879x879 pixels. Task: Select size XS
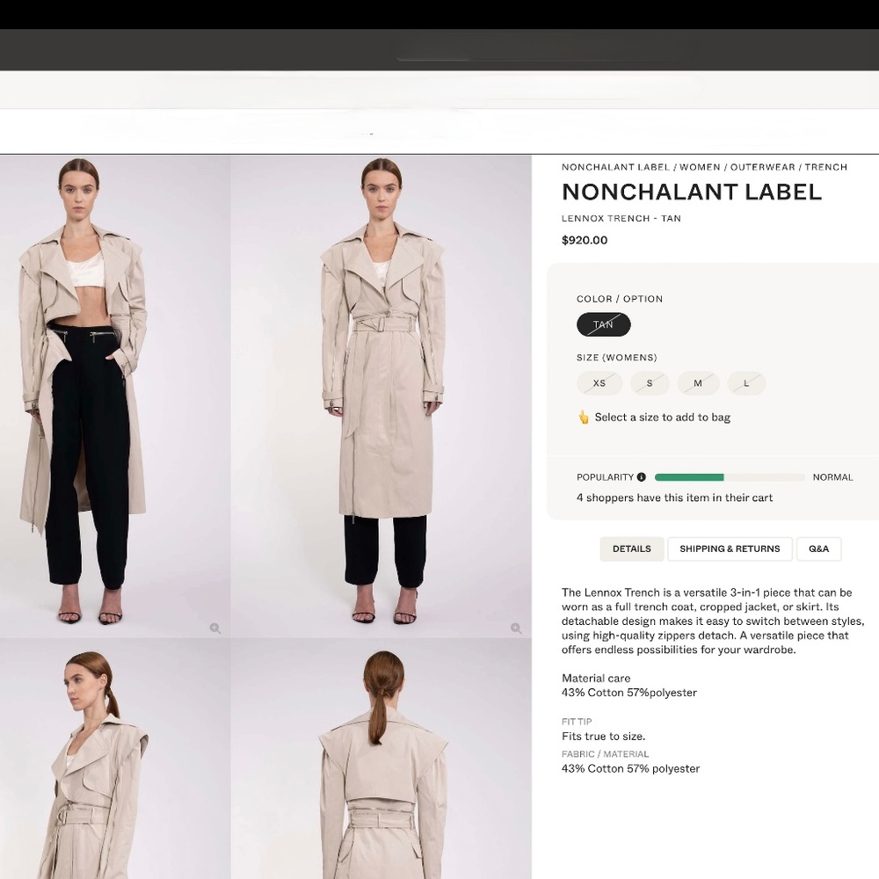599,383
